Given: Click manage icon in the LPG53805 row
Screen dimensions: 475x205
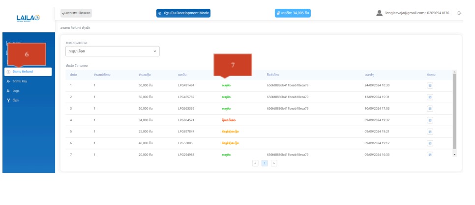Looking at the screenshot, I should [430, 143].
